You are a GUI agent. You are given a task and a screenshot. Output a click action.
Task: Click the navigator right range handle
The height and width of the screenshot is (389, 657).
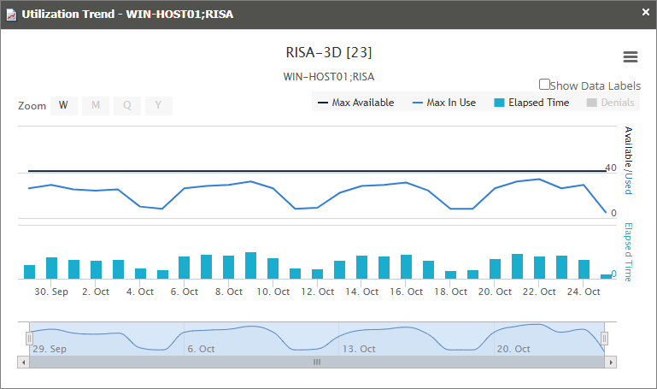click(x=604, y=339)
